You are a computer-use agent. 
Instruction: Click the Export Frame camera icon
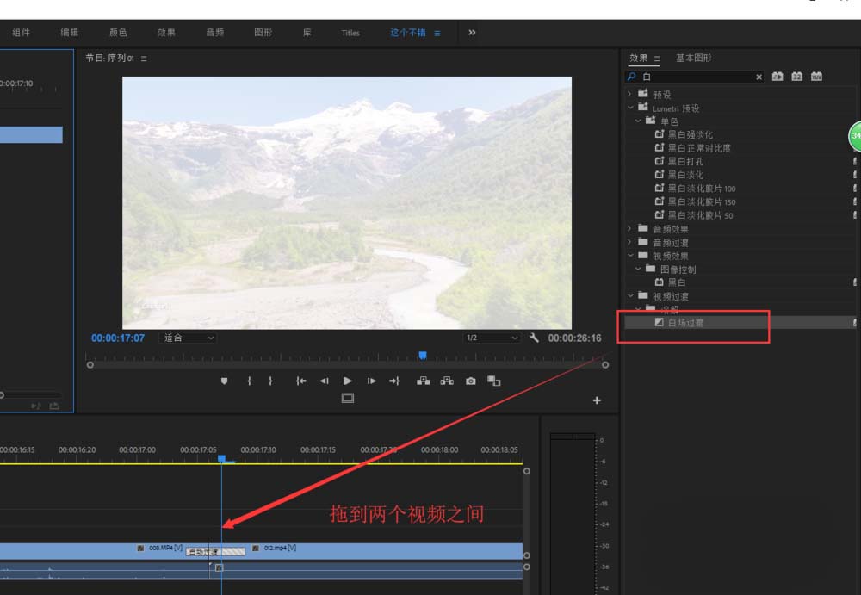471,381
